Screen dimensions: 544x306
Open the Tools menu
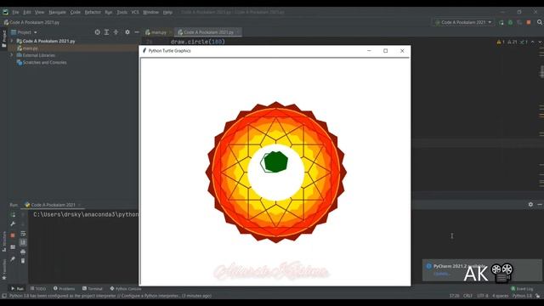(x=122, y=12)
